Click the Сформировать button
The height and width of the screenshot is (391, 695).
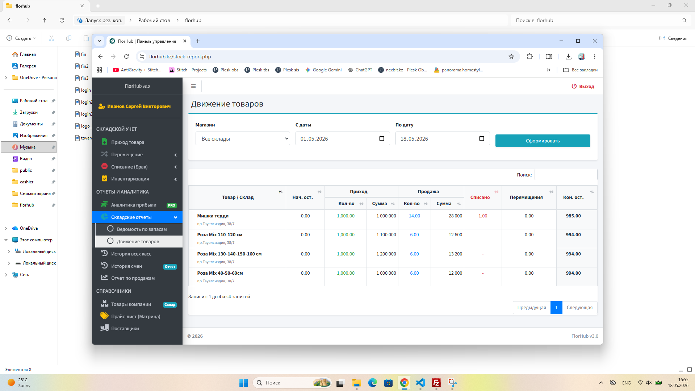click(x=543, y=141)
